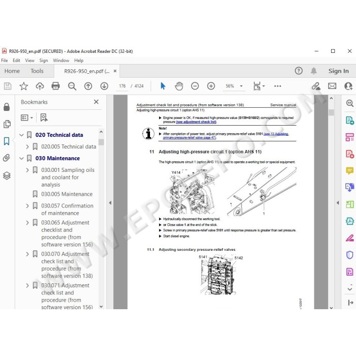Expand the right tools pane icon
Viewport: 356px width, 356px height.
(350, 303)
